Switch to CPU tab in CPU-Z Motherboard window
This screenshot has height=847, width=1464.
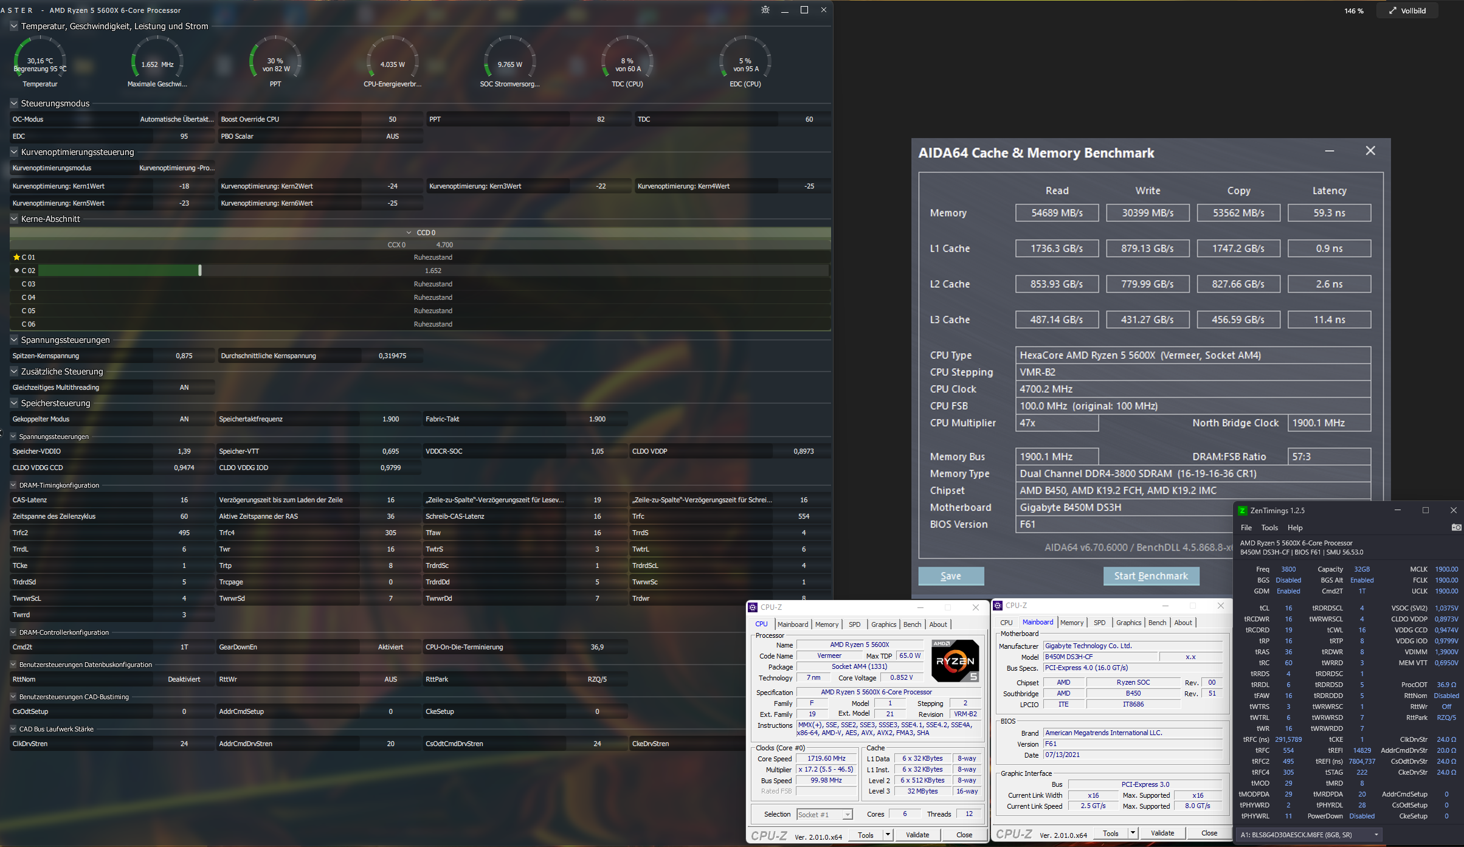click(x=1006, y=623)
